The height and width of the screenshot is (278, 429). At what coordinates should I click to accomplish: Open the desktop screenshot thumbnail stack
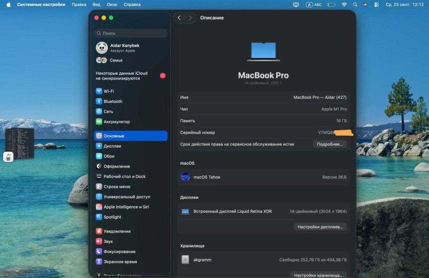[19, 144]
